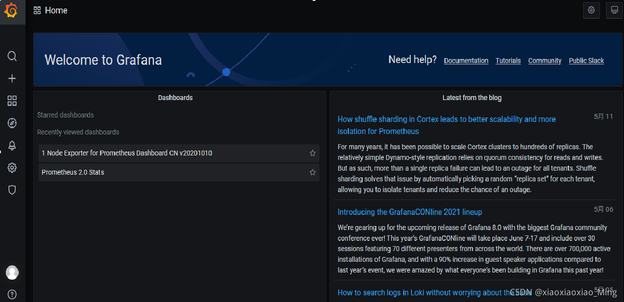Open the Community link
Screen dimensions: 624x302
click(545, 60)
